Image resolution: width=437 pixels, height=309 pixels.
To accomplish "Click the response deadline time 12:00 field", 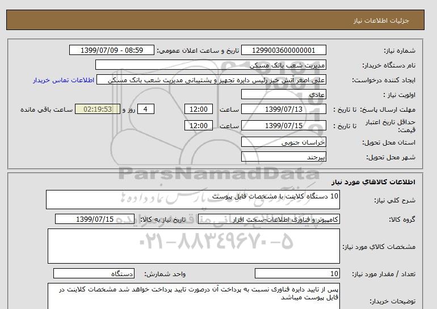I will coord(199,109).
